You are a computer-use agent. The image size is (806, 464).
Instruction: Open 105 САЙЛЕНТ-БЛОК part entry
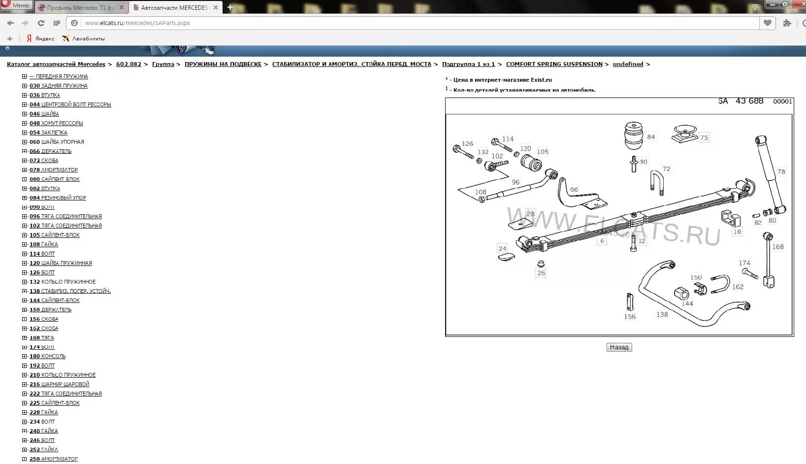pyautogui.click(x=55, y=235)
